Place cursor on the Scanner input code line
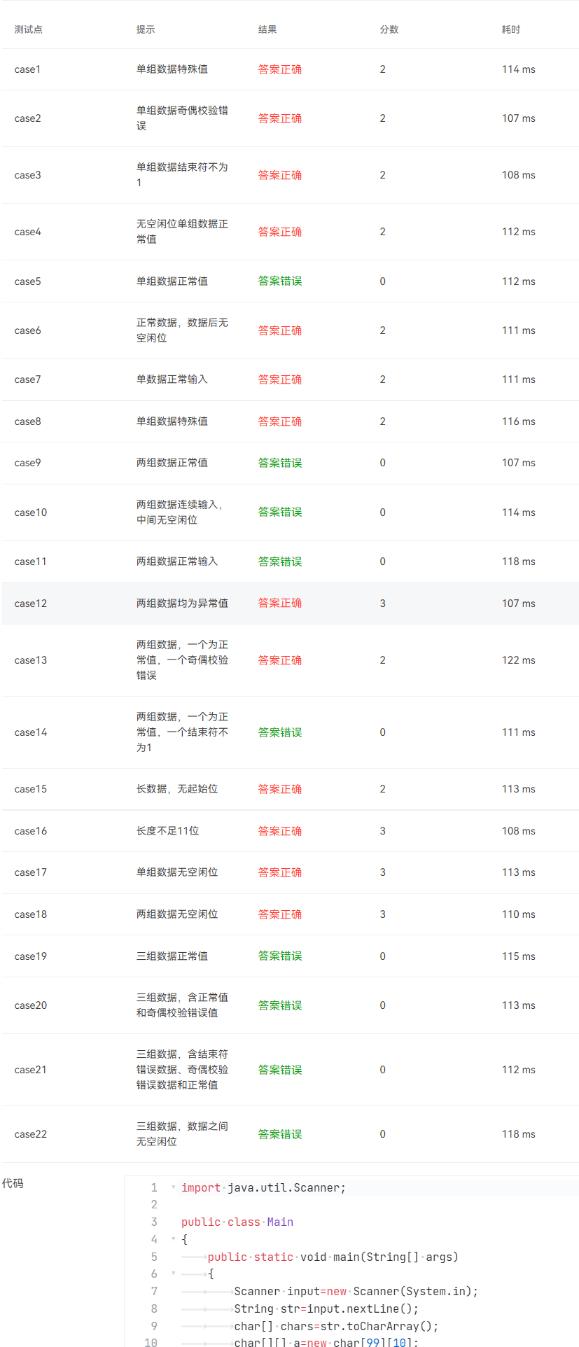 coord(356,1291)
